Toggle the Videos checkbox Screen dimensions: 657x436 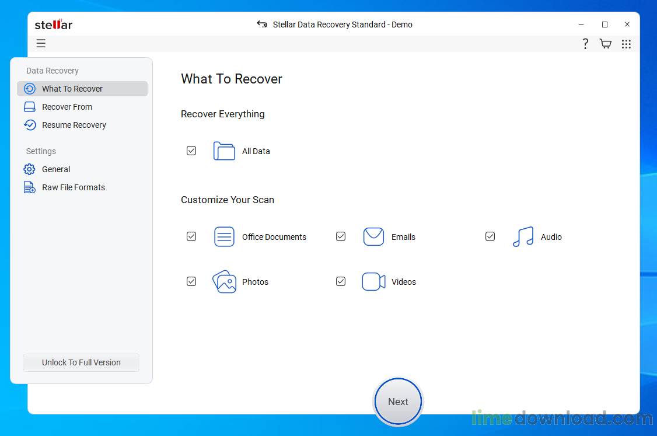coord(341,281)
